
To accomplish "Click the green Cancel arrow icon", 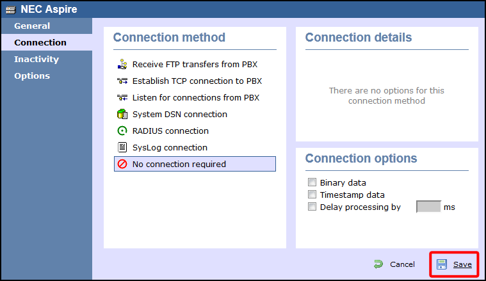I will click(378, 264).
